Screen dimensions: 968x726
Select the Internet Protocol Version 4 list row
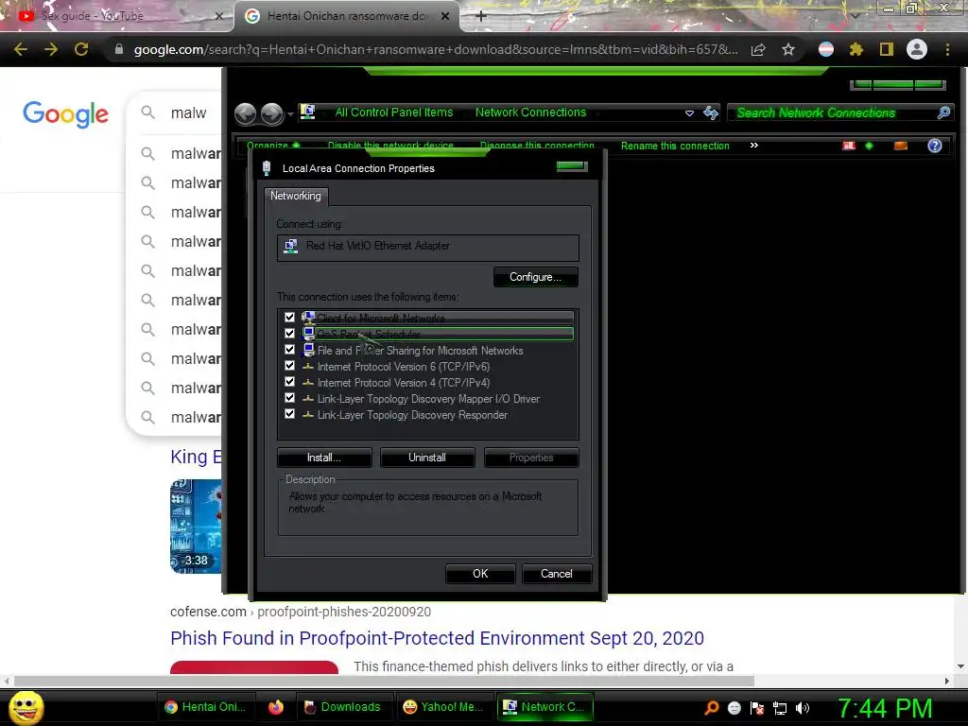click(404, 383)
